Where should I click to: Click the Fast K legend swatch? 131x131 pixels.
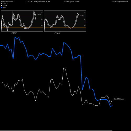[x=2, y=6]
